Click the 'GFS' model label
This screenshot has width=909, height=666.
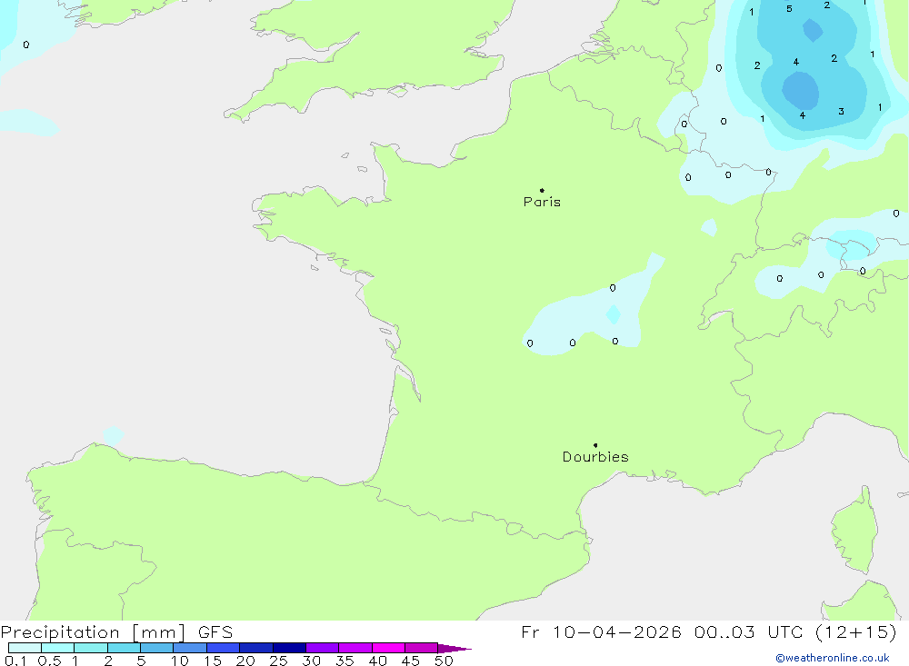pos(215,632)
